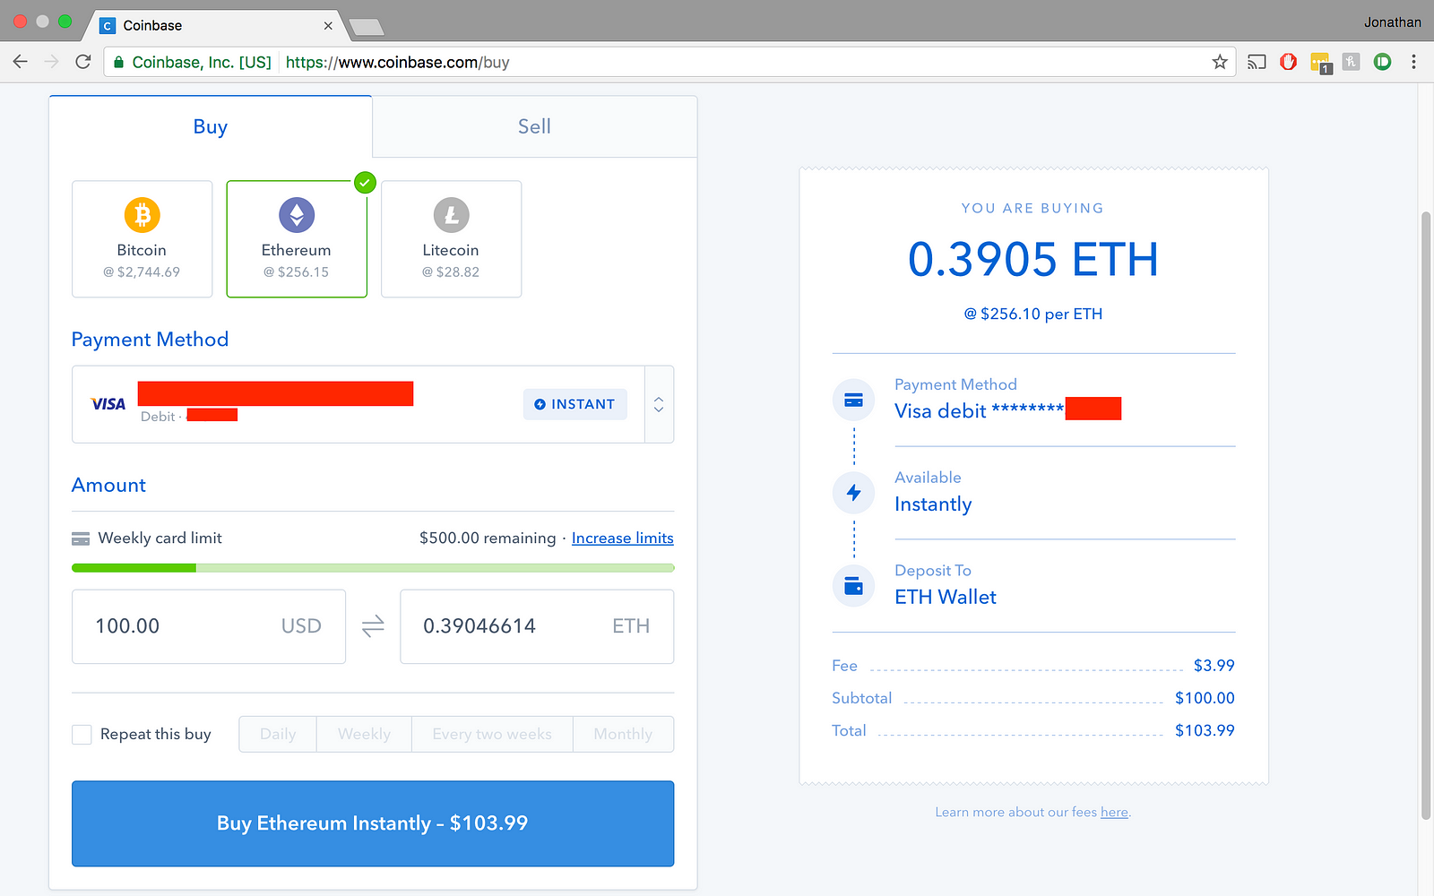Image resolution: width=1434 pixels, height=896 pixels.
Task: Select the Weekly repeat option
Action: [x=364, y=734]
